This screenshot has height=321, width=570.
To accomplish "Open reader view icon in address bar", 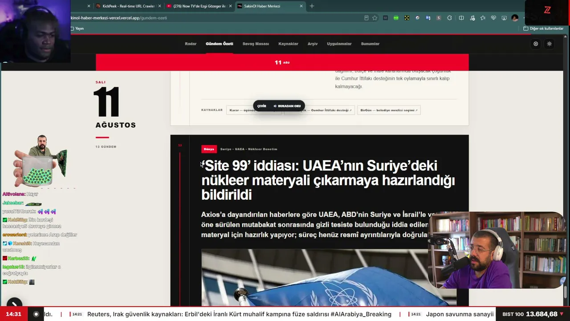I will pyautogui.click(x=366, y=18).
